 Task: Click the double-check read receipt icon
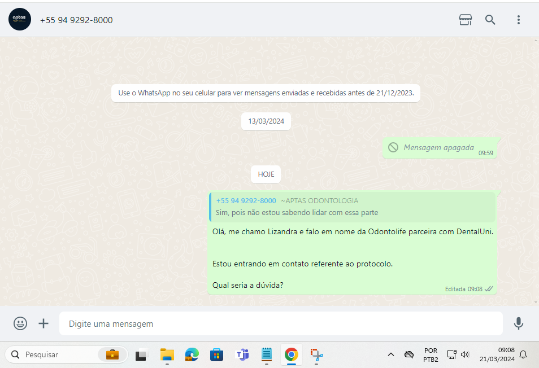click(x=489, y=289)
